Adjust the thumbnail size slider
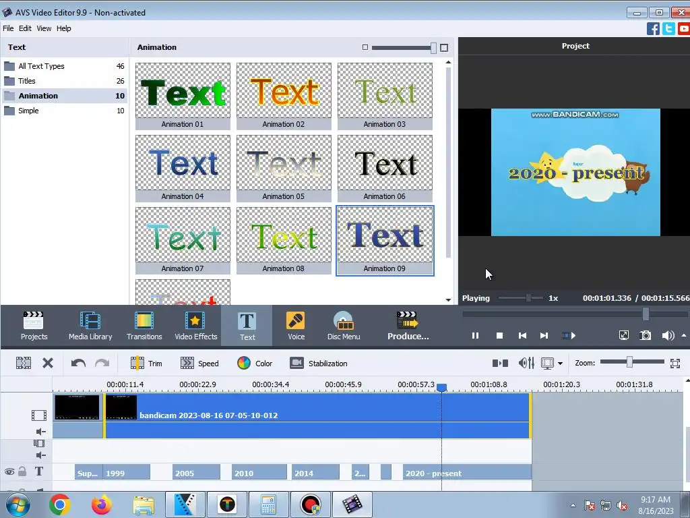Viewport: 690px width, 518px height. [x=433, y=48]
